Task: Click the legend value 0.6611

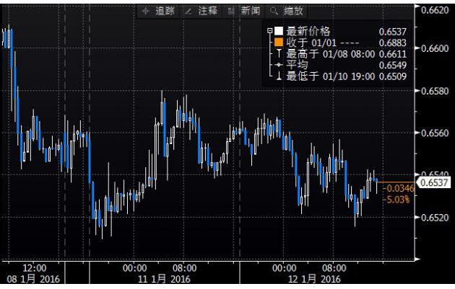Action: (x=393, y=54)
